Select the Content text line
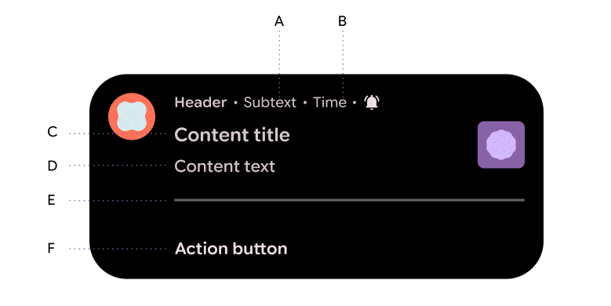This screenshot has height=306, width=611. [x=224, y=166]
